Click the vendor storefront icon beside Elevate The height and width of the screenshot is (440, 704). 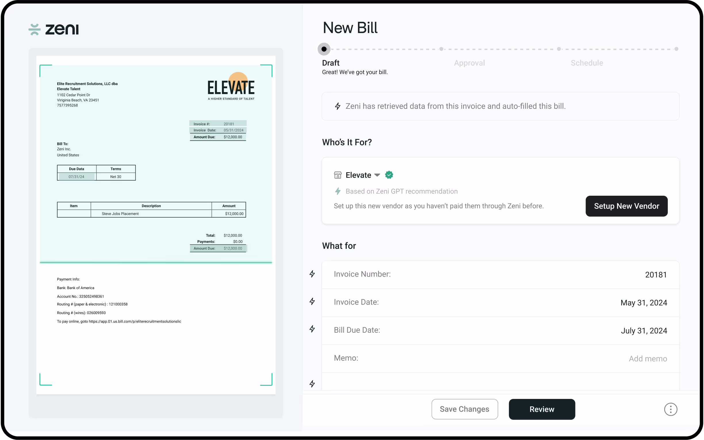point(338,175)
